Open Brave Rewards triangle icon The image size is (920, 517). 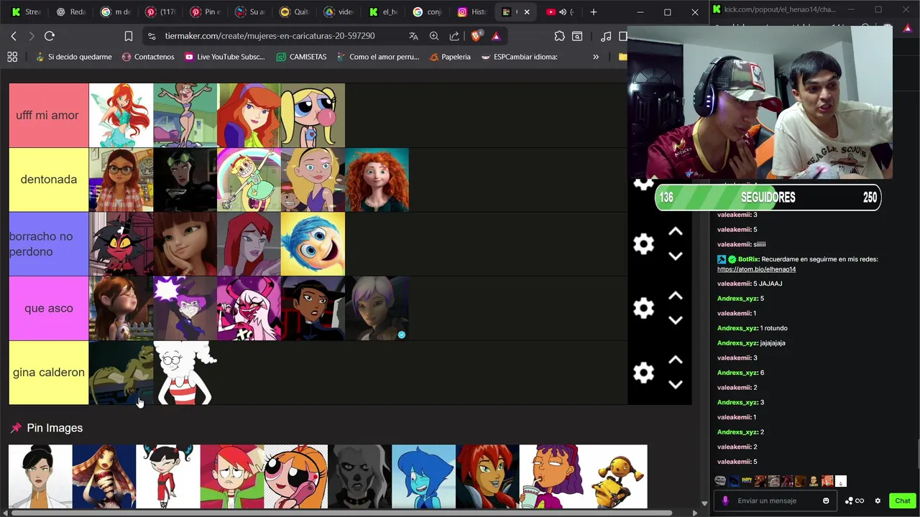[x=496, y=36]
